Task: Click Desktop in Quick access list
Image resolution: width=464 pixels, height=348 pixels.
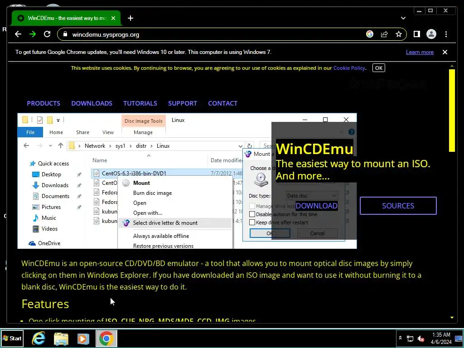Action: point(51,174)
